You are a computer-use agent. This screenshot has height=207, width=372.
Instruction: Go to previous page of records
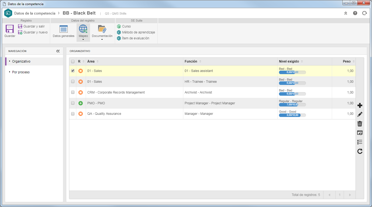coord(329,195)
